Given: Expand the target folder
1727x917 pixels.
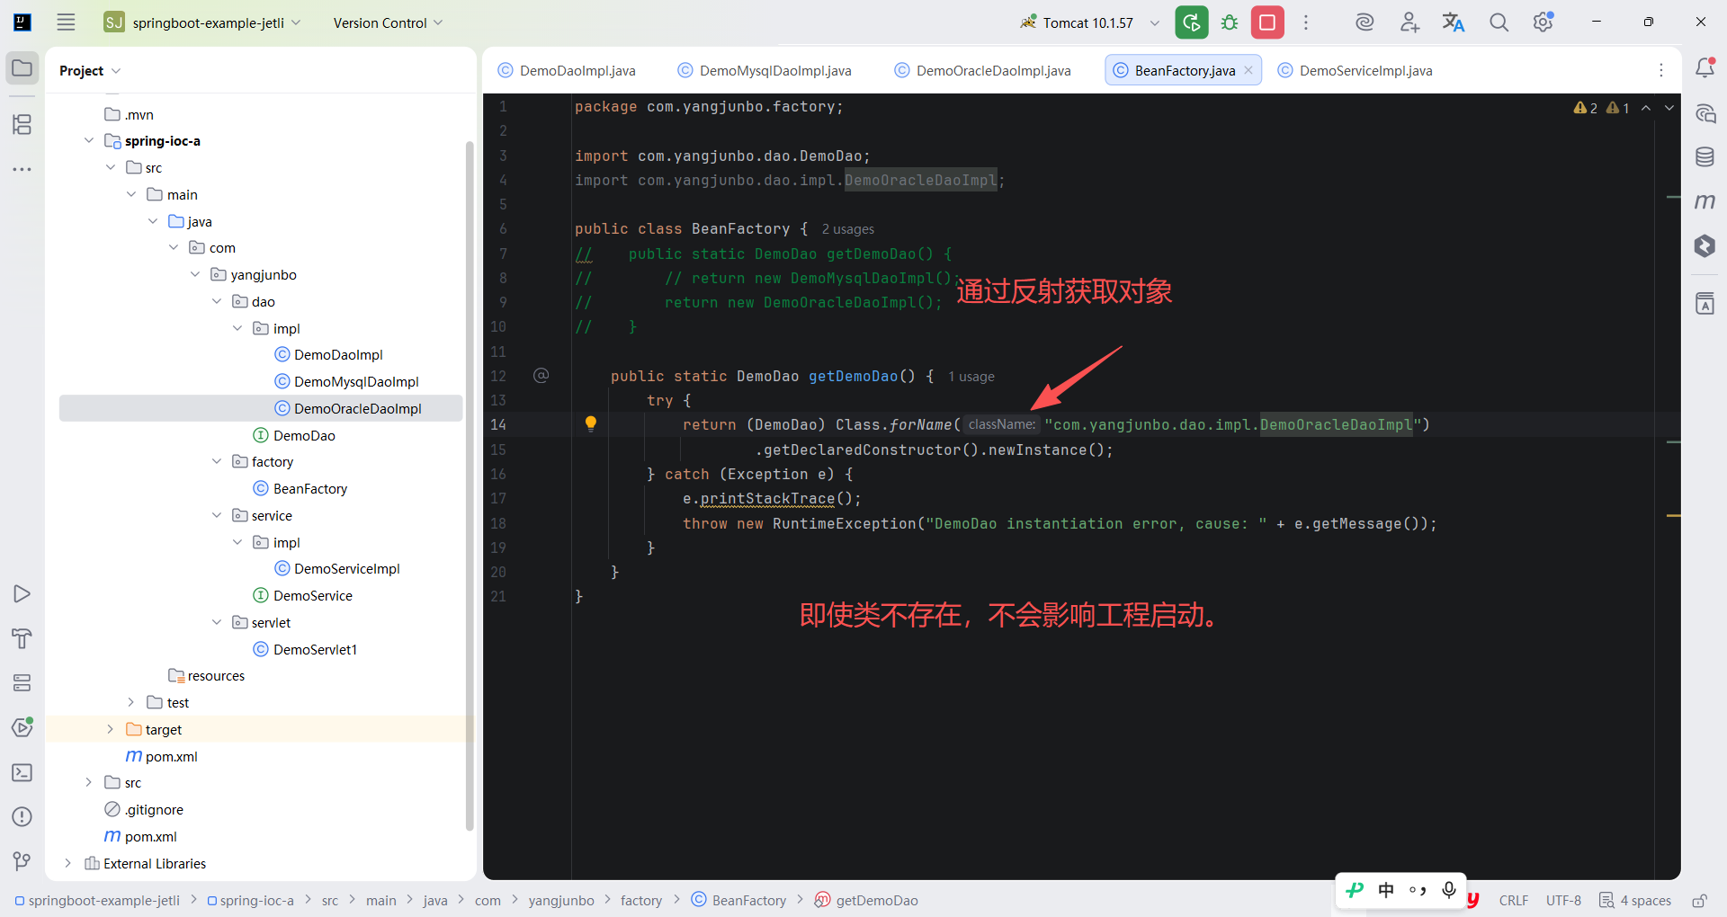Looking at the screenshot, I should click(110, 729).
